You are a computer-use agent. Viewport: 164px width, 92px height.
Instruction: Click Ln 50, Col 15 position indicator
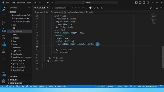point(100,86)
